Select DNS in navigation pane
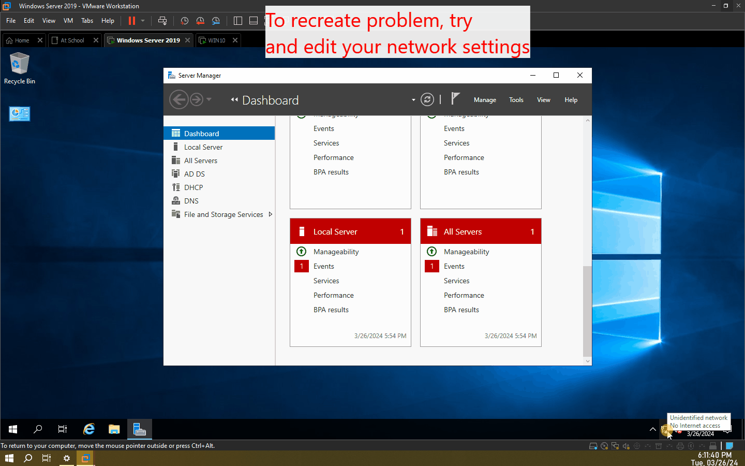The width and height of the screenshot is (745, 466). tap(219, 201)
